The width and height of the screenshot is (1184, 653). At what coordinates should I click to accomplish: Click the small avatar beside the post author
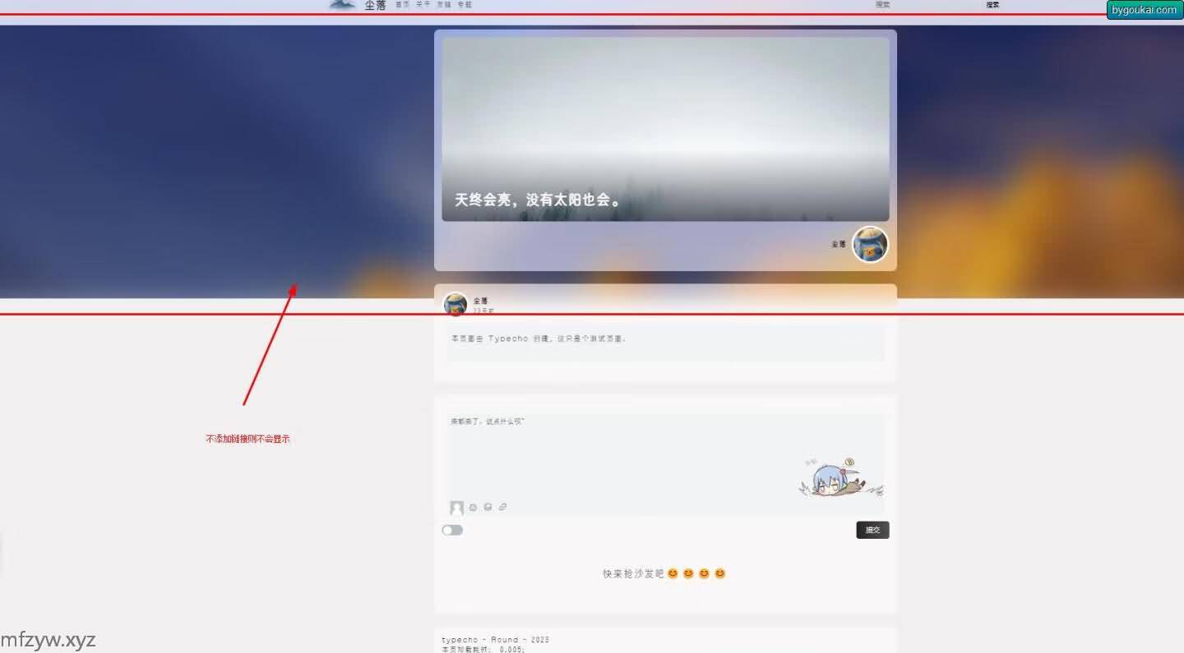[456, 304]
